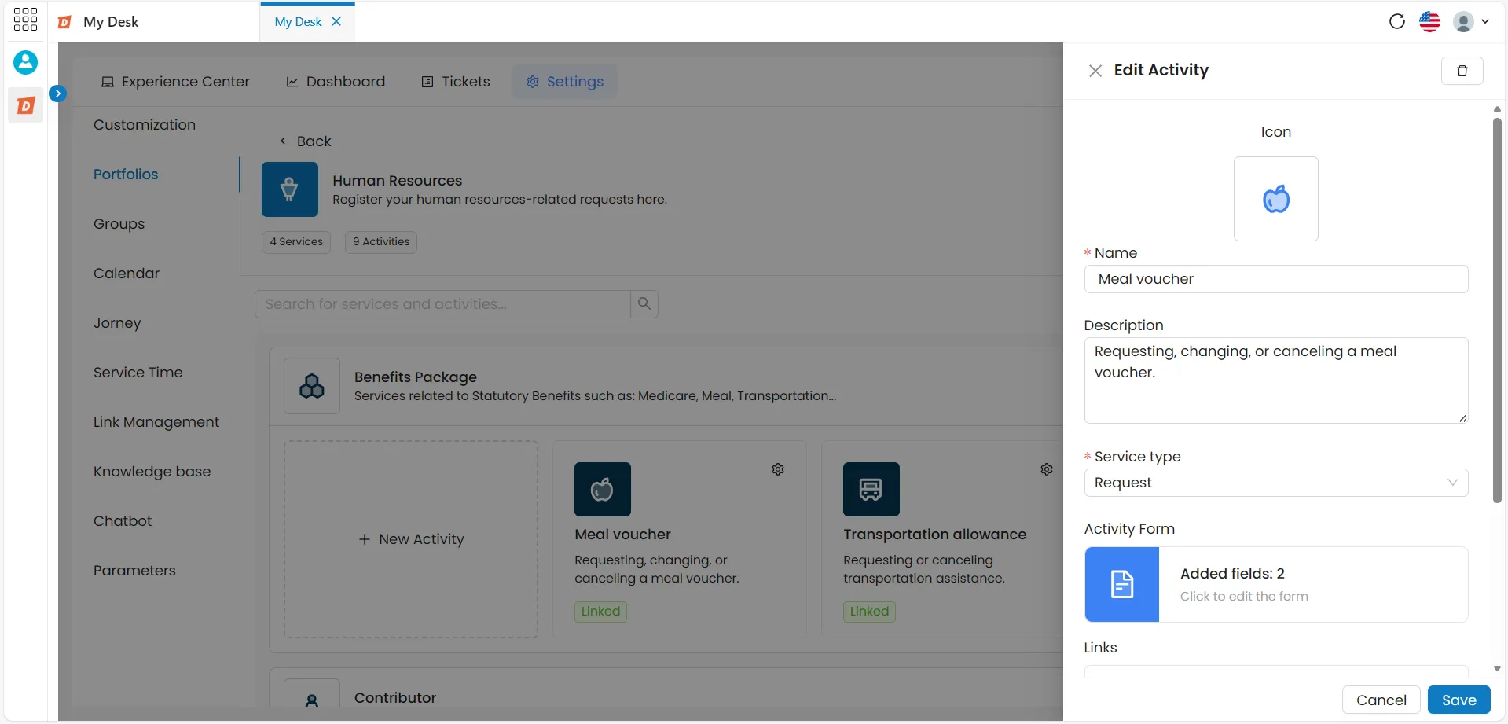The width and height of the screenshot is (1508, 724).
Task: Open the Service type dropdown
Action: [x=1275, y=483]
